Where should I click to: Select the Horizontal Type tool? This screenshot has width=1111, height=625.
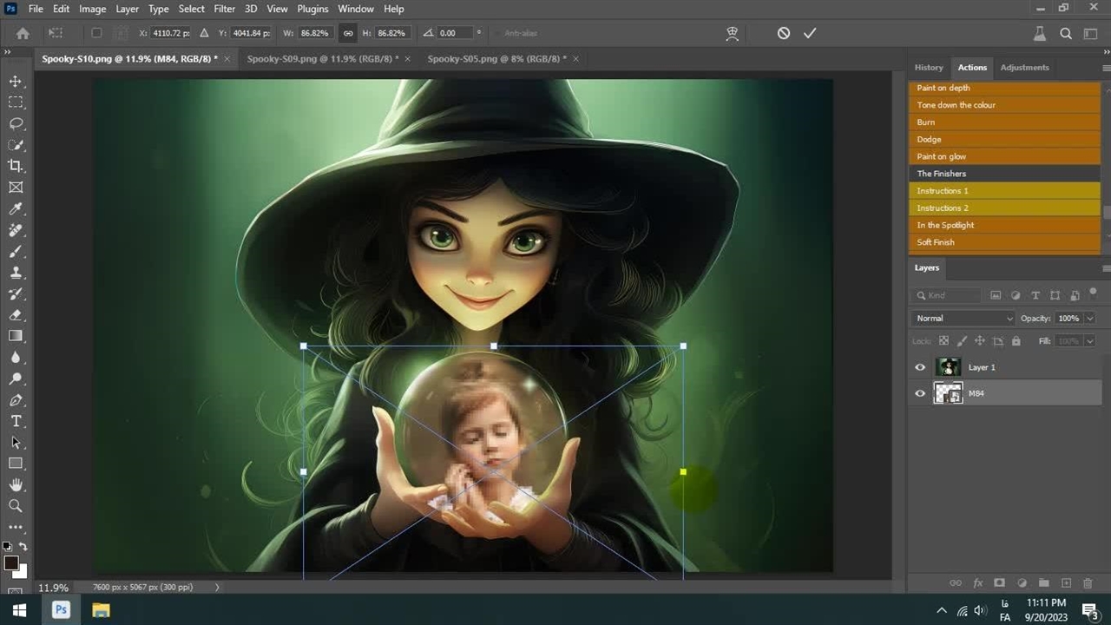[16, 421]
